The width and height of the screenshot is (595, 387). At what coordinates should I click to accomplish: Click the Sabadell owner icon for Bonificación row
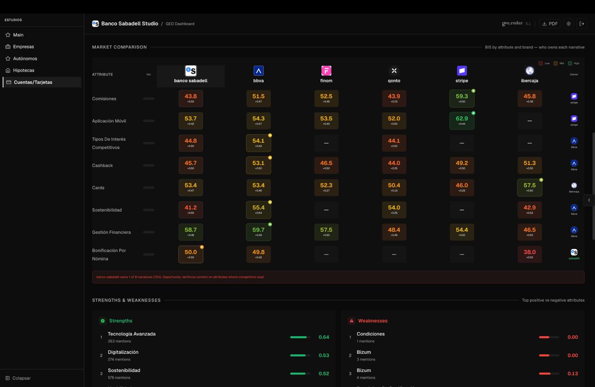[574, 252]
